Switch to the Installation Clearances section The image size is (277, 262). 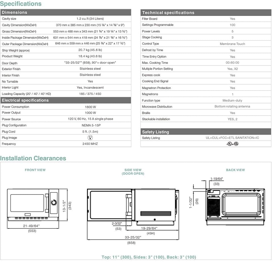tap(34, 158)
